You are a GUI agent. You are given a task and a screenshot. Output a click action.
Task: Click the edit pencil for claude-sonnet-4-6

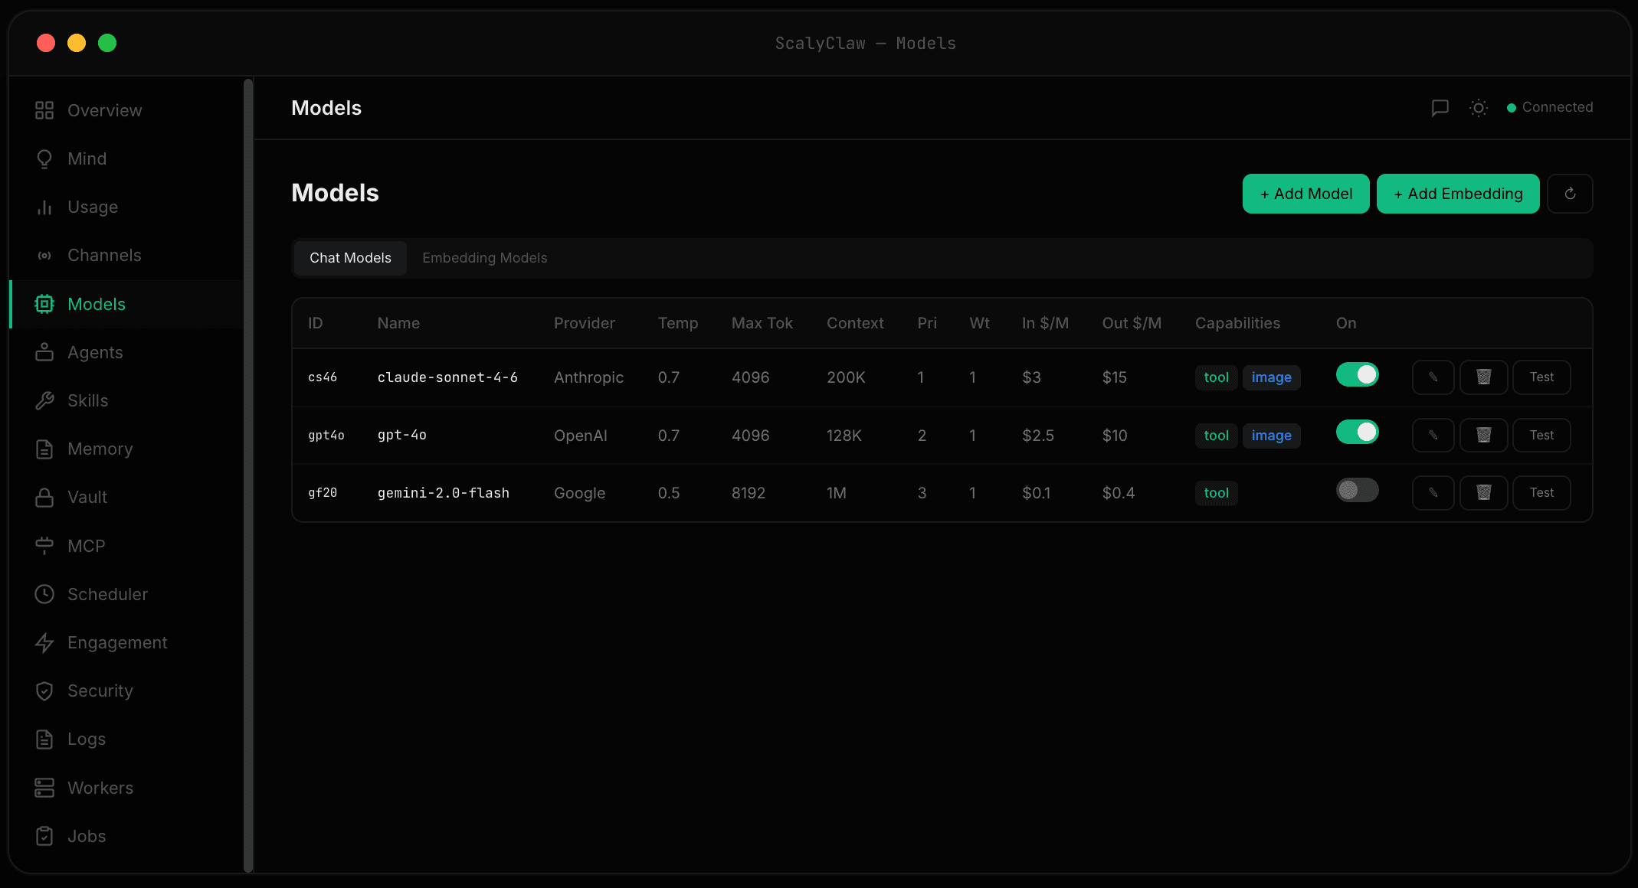[x=1433, y=377]
